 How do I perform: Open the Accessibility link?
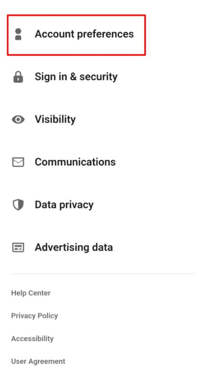(x=32, y=339)
